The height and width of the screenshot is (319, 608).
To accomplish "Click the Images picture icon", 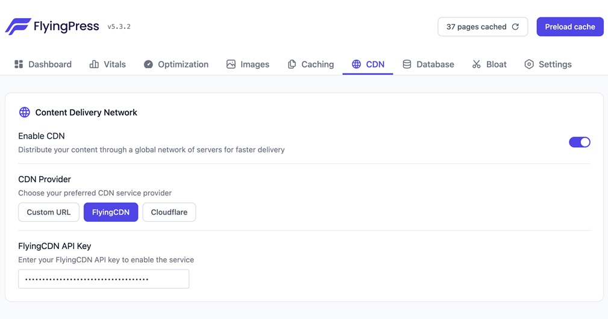I will (x=231, y=64).
